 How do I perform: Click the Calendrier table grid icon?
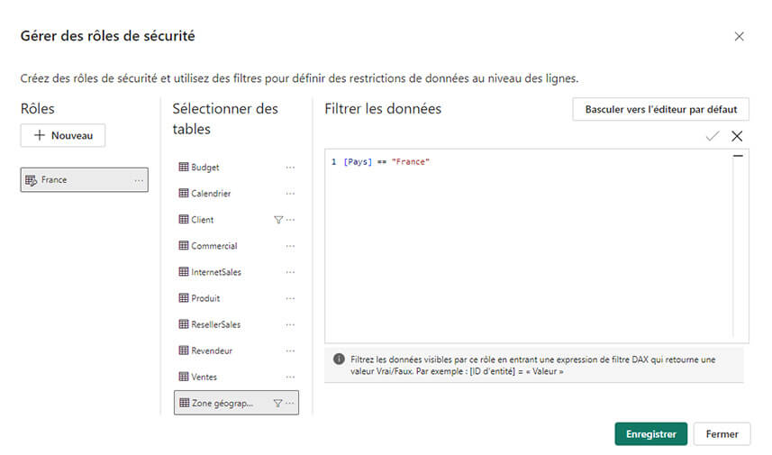184,193
